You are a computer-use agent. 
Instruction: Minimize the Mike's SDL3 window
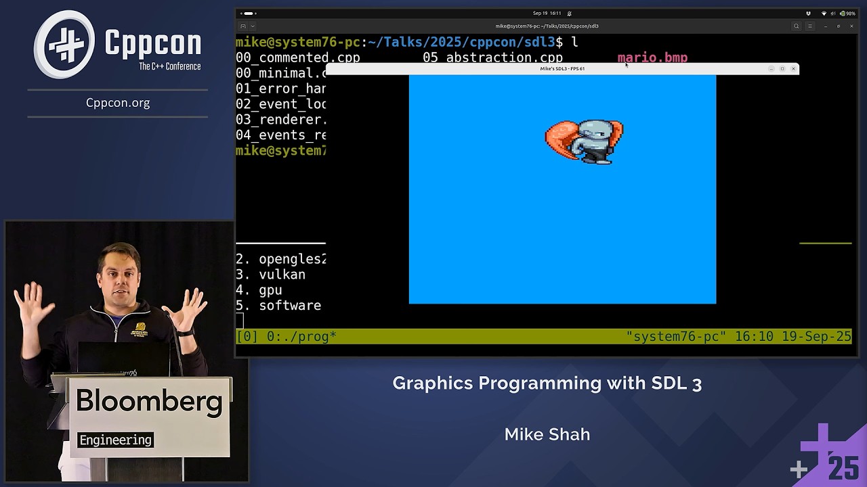coord(771,68)
